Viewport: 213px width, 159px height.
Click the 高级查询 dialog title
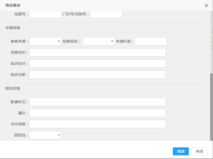click(13, 6)
